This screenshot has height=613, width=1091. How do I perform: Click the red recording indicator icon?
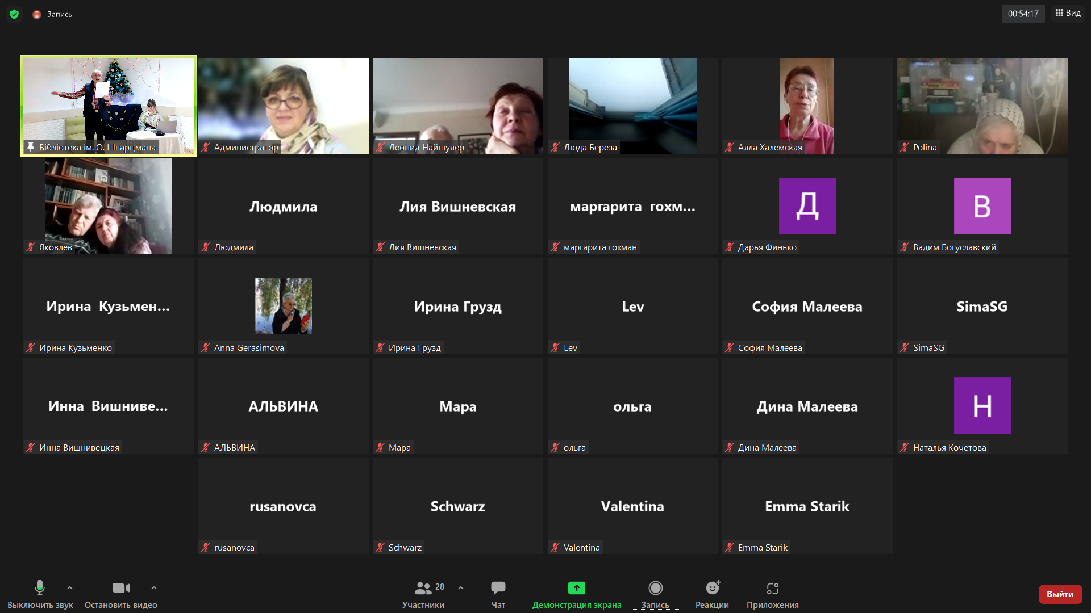point(37,14)
